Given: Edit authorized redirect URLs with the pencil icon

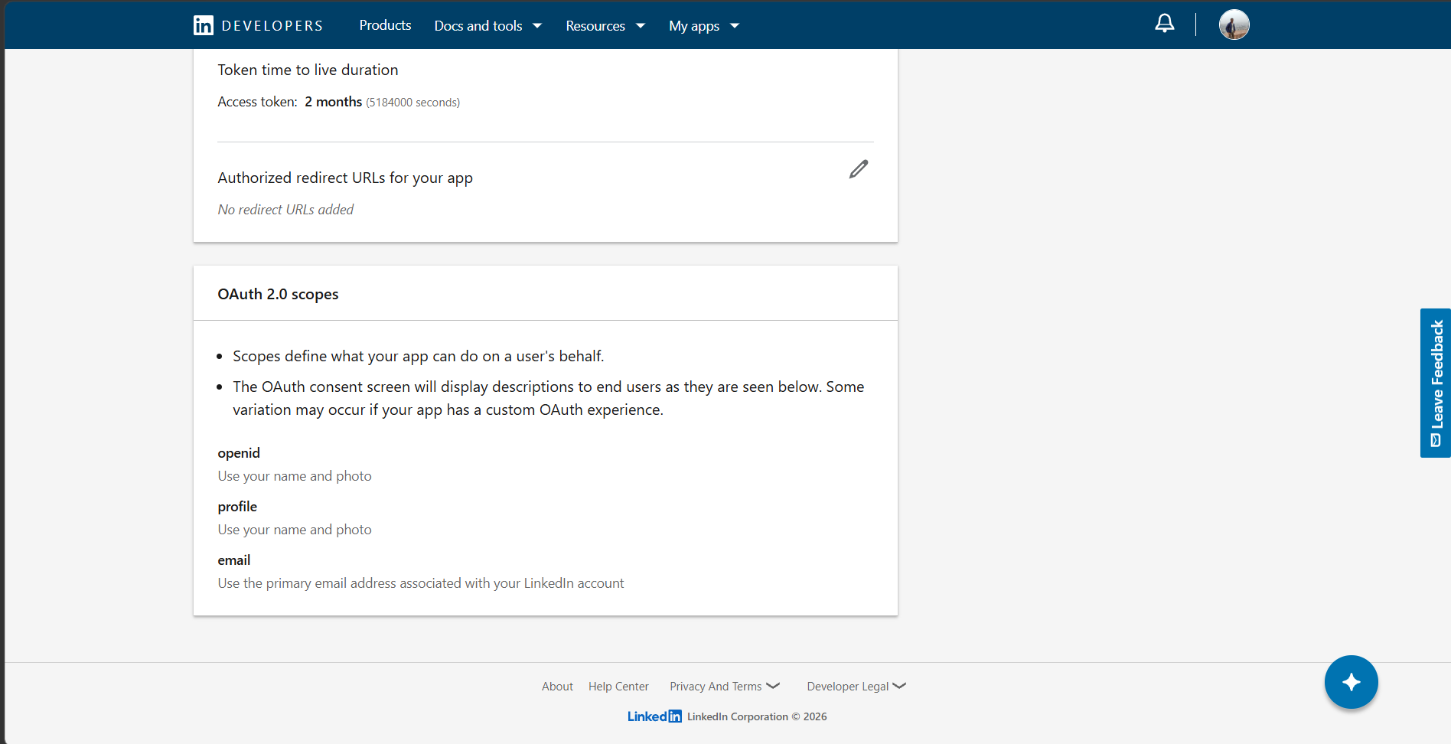Looking at the screenshot, I should [x=859, y=169].
